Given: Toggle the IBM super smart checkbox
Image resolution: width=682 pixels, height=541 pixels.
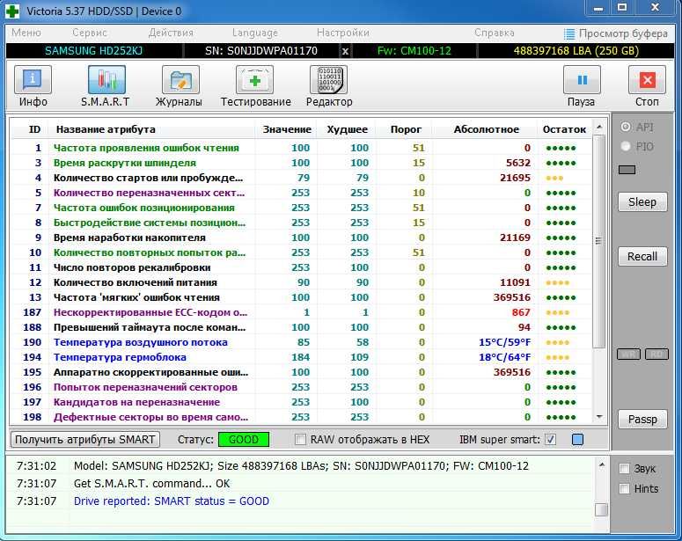Looking at the screenshot, I should (550, 440).
